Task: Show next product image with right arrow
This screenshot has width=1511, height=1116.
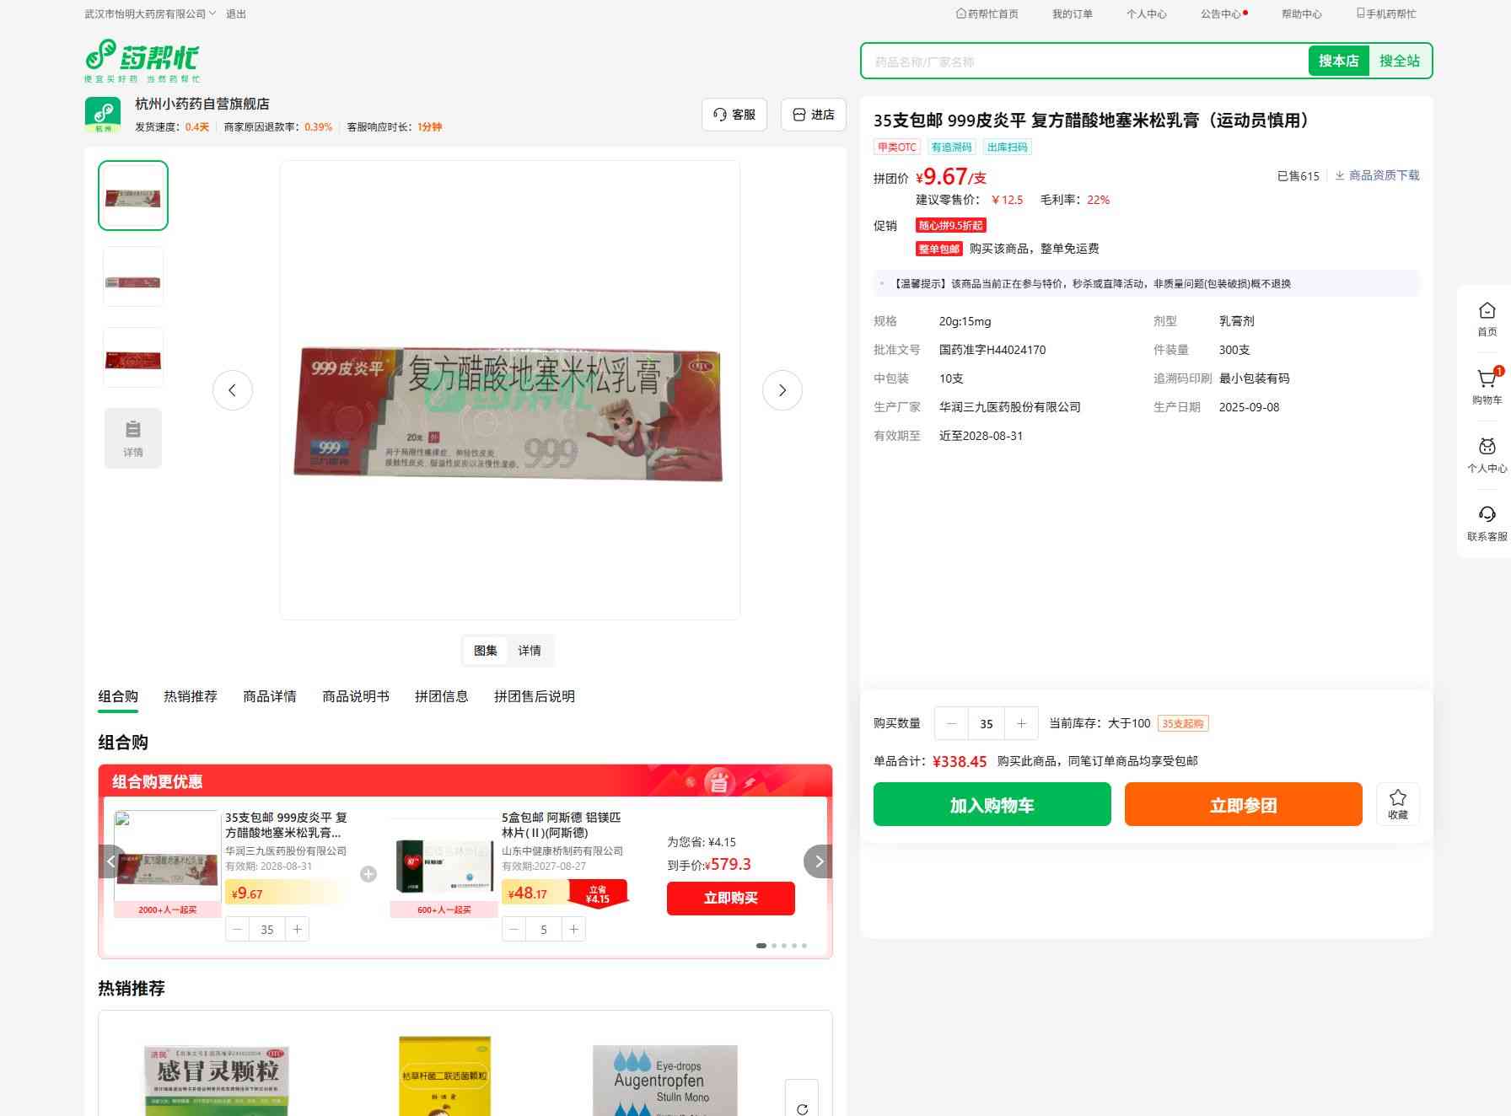Action: [x=782, y=390]
